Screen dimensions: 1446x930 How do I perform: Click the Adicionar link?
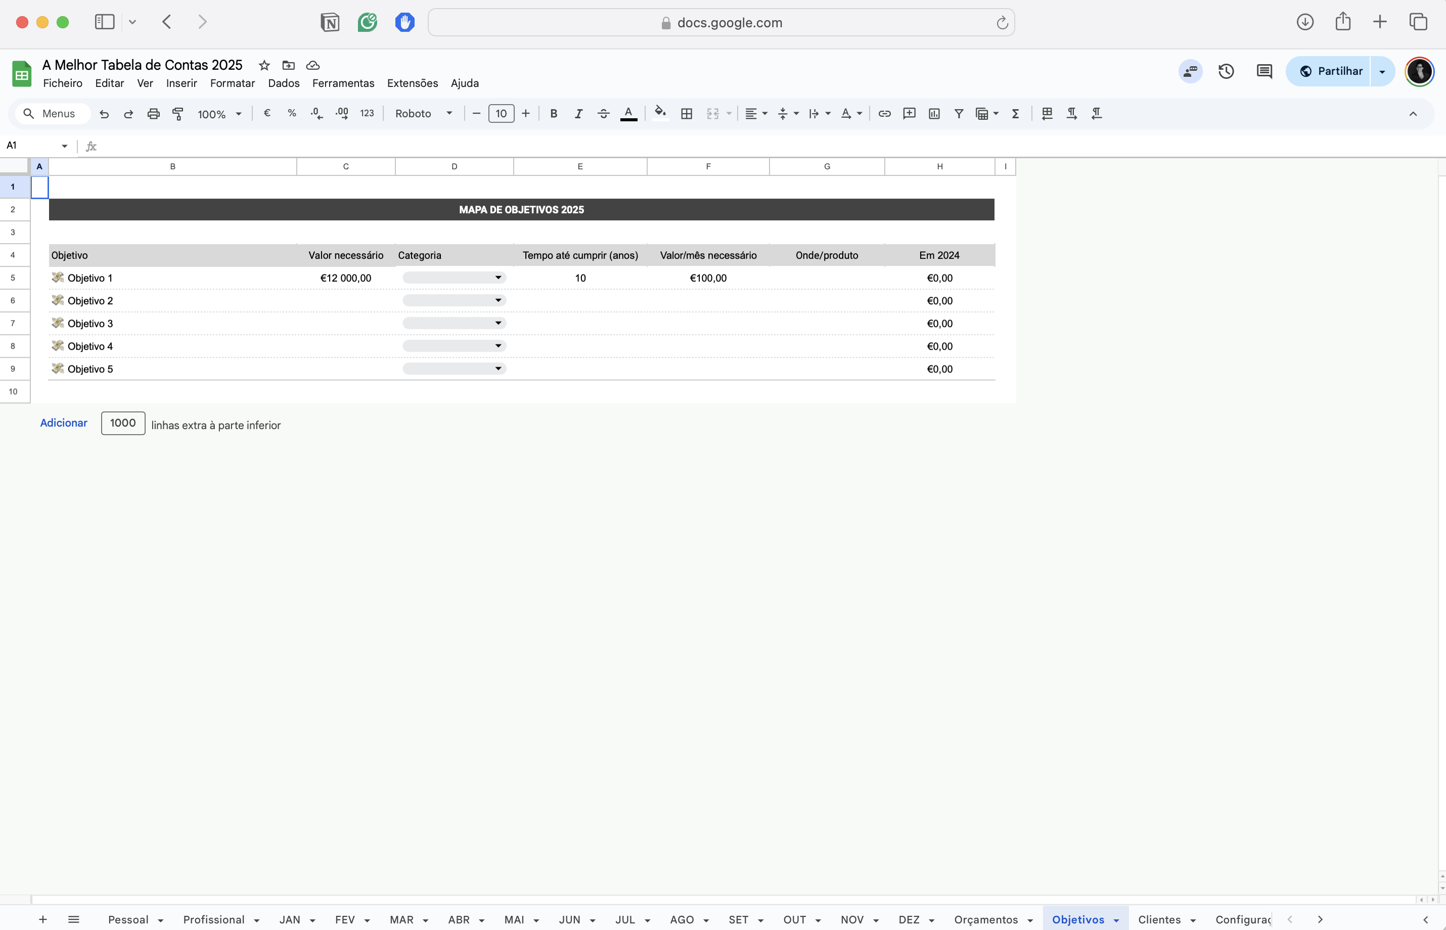pyautogui.click(x=63, y=423)
